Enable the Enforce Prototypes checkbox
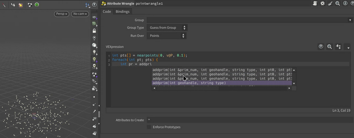Image resolution: width=354 pixels, height=138 pixels. (149, 127)
